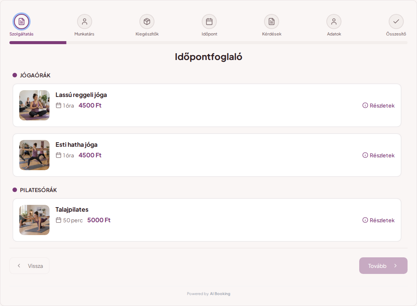The height and width of the screenshot is (306, 417).
Task: Click the 5000 Ft price
Action: pos(99,220)
